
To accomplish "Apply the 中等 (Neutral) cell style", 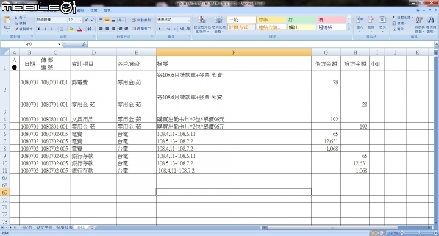I will (271, 20).
